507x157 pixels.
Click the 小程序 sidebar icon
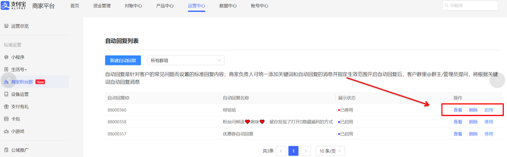[x=6, y=57]
